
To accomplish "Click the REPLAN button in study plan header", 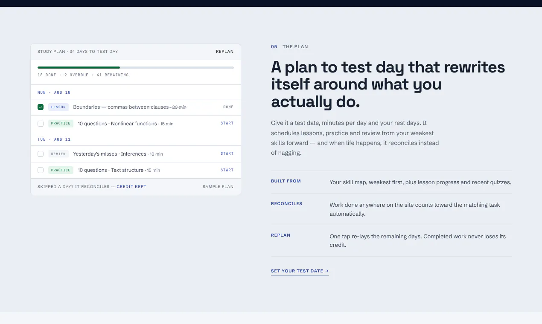I will [x=224, y=52].
